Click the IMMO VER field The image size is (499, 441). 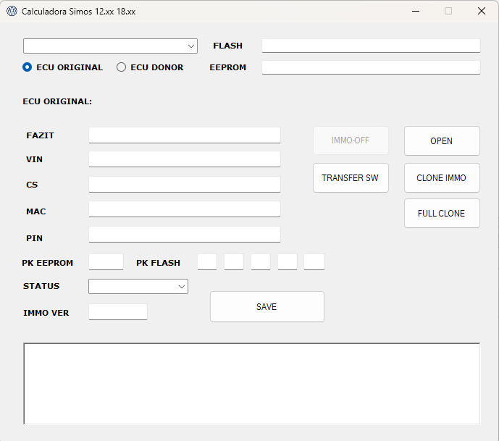[117, 312]
